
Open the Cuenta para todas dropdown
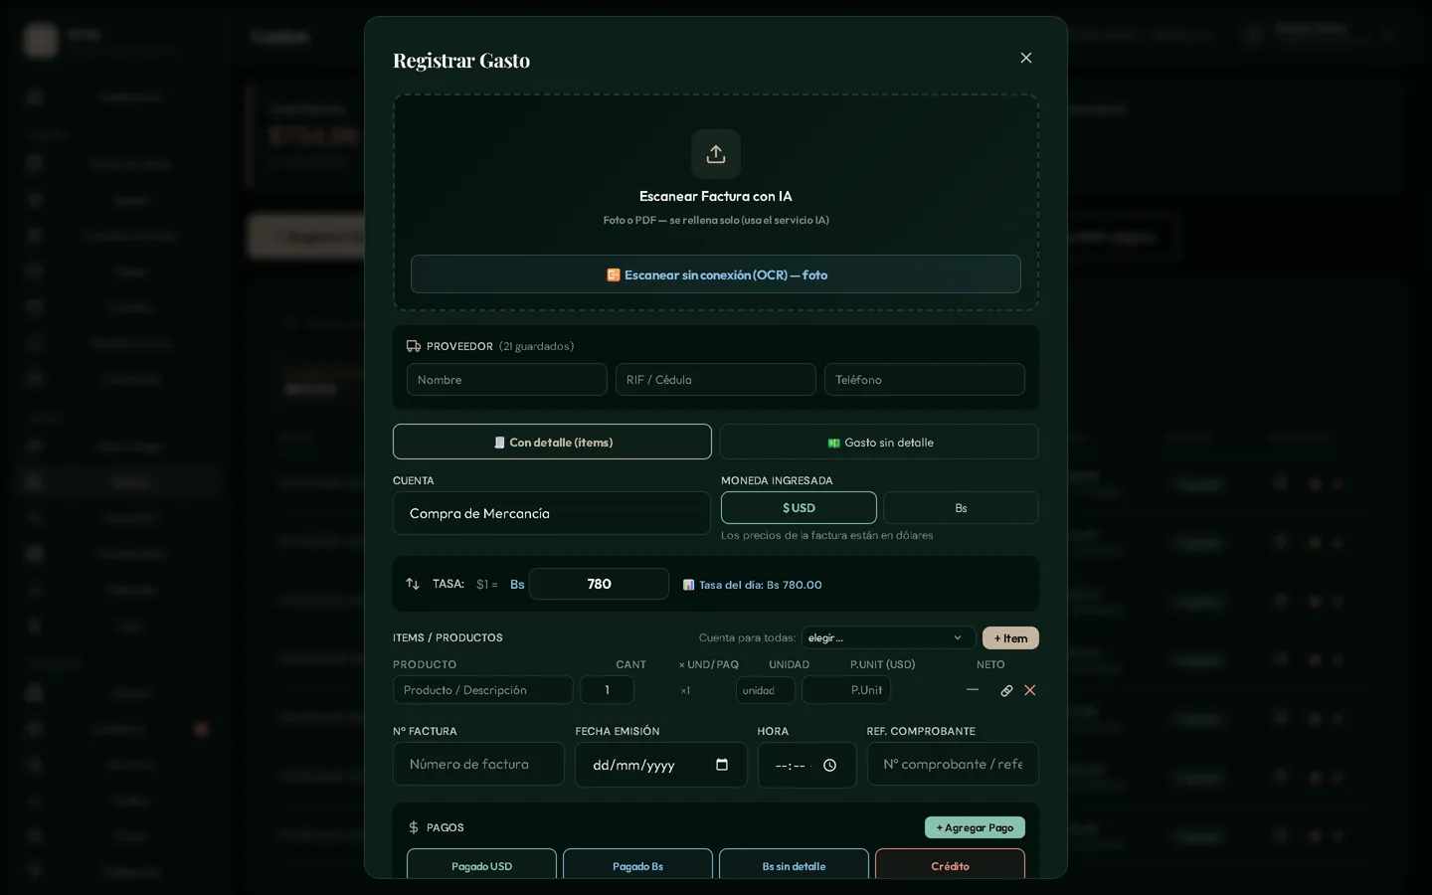click(888, 637)
